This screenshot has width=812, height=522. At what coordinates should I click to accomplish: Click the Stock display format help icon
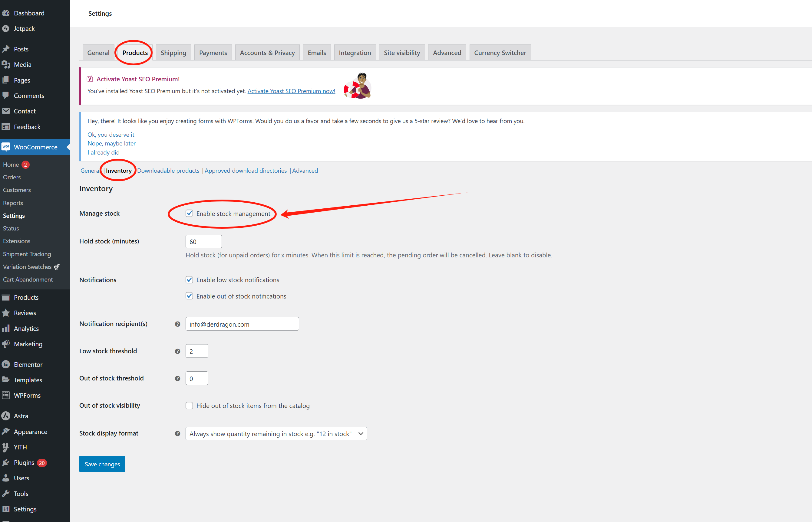(177, 433)
